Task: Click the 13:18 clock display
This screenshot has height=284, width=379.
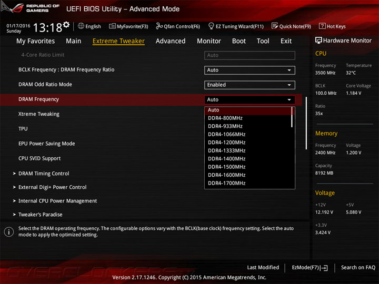Action: click(47, 27)
